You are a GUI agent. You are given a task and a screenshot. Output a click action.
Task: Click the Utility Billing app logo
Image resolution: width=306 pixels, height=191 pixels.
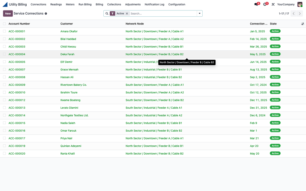(x=5, y=4)
